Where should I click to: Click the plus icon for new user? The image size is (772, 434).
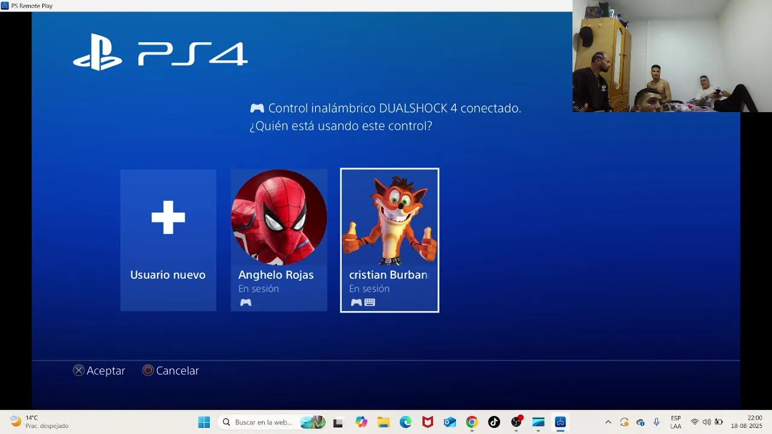168,217
